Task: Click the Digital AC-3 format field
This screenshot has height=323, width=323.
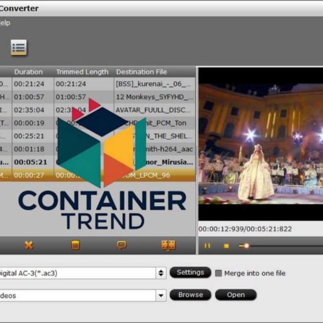Action: pos(78,273)
